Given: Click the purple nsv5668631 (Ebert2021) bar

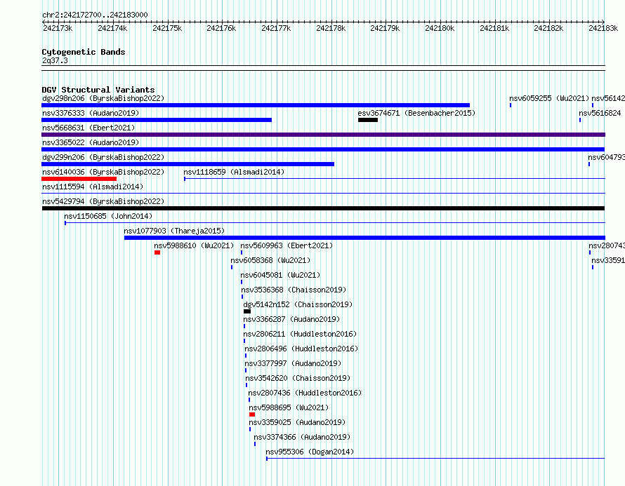Looking at the screenshot, I should (323, 135).
